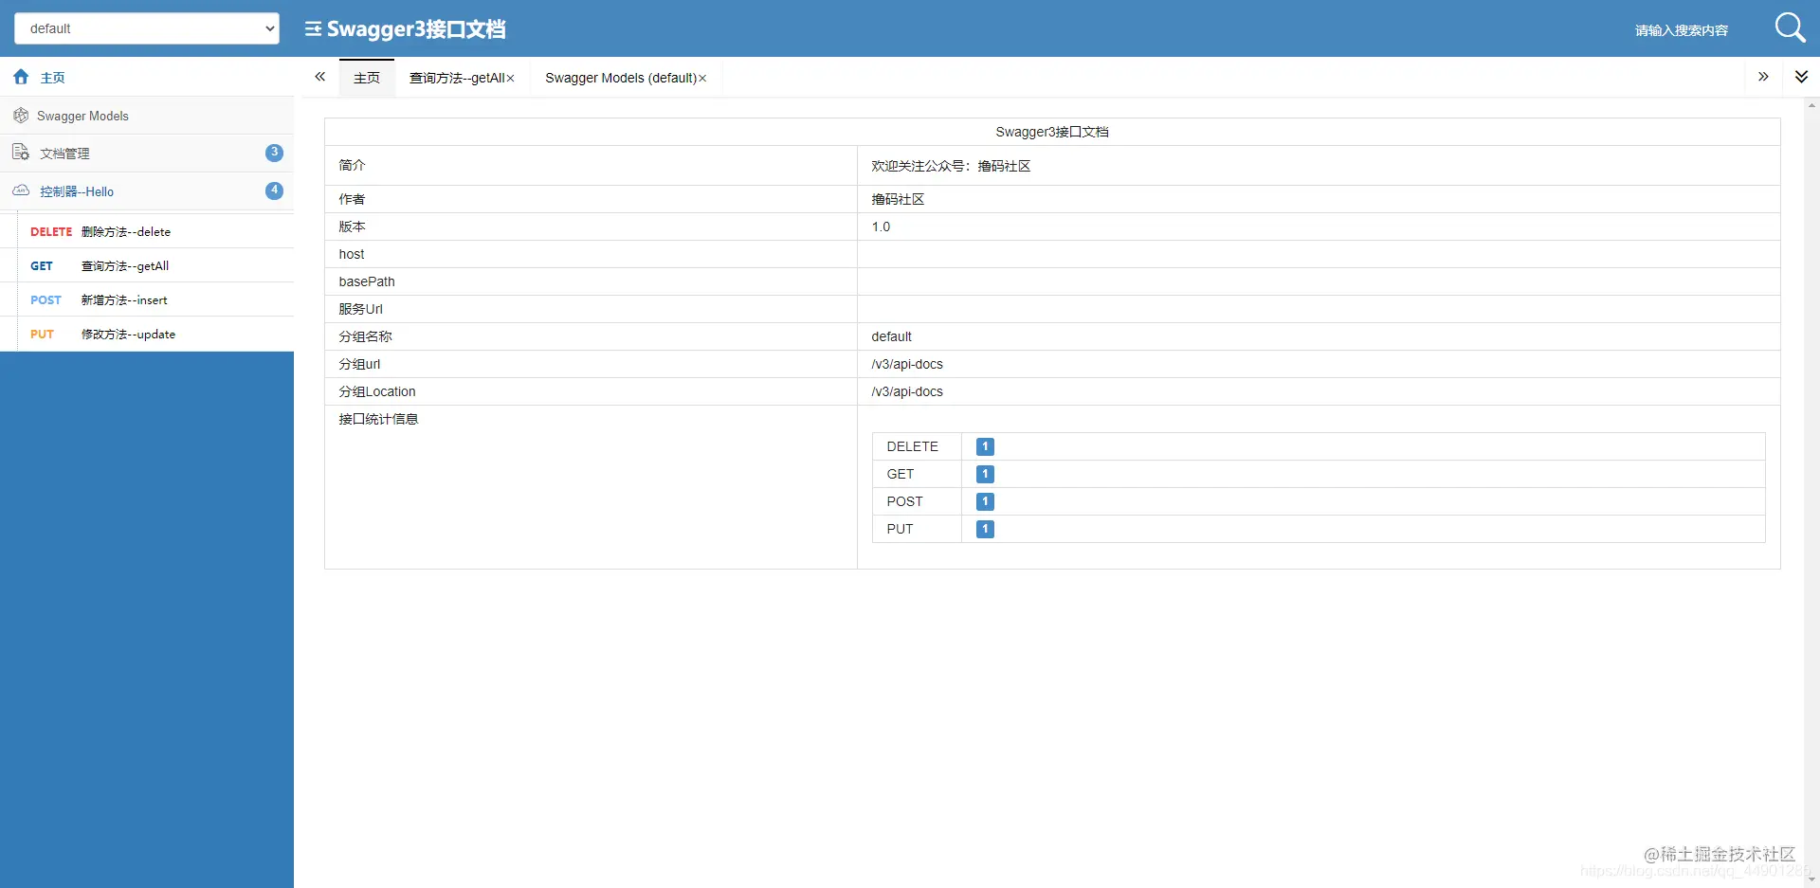Click the PUT count badge
The height and width of the screenshot is (888, 1820).
tap(985, 529)
